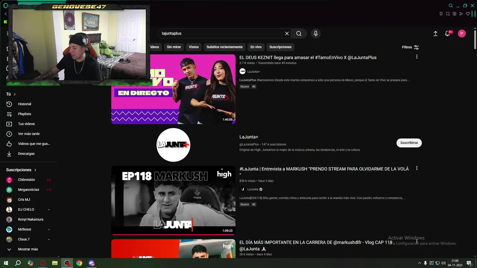Click the Ver más tarde clock icon
The height and width of the screenshot is (268, 477).
9,134
